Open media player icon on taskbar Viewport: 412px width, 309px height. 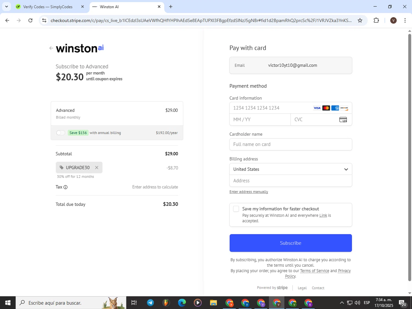coord(198,303)
